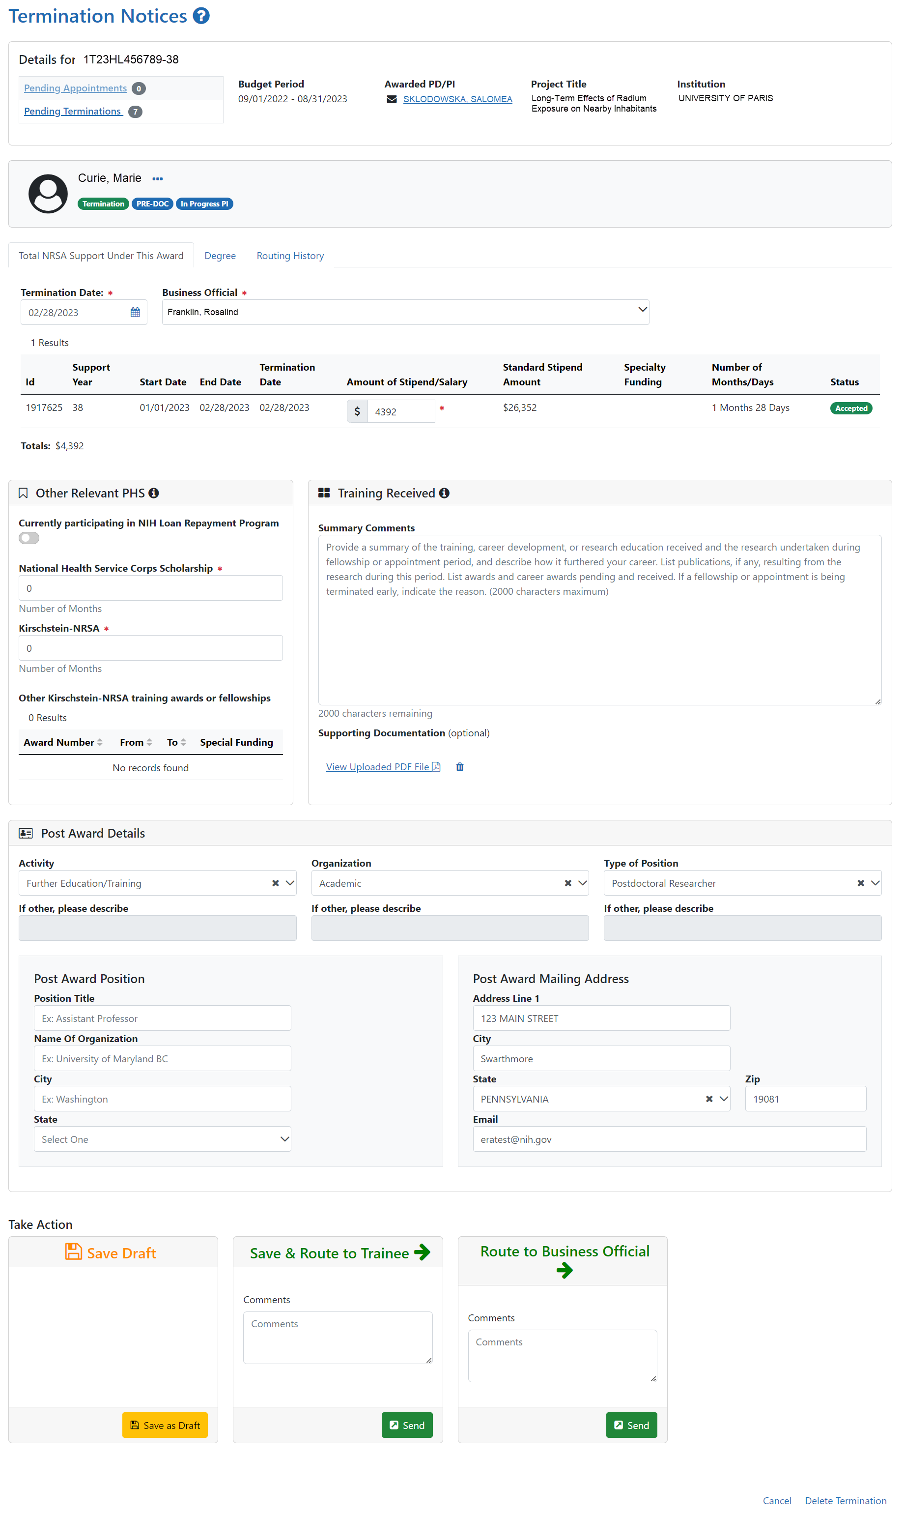Screen dimensions: 904x1514
Task: Click the Zip code field
Action: (805, 1099)
